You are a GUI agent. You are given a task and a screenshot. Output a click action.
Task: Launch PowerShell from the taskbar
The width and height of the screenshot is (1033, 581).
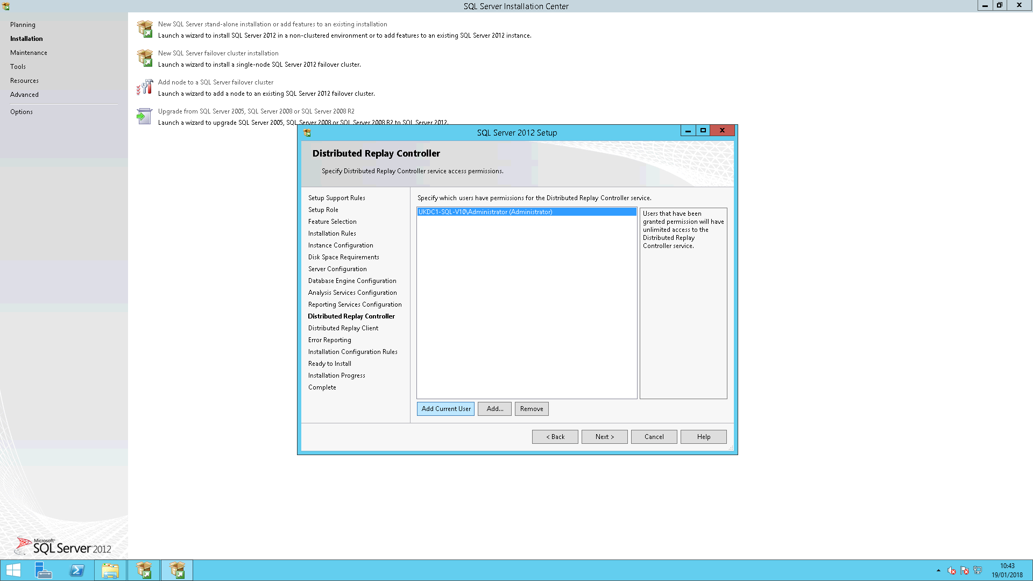click(77, 570)
